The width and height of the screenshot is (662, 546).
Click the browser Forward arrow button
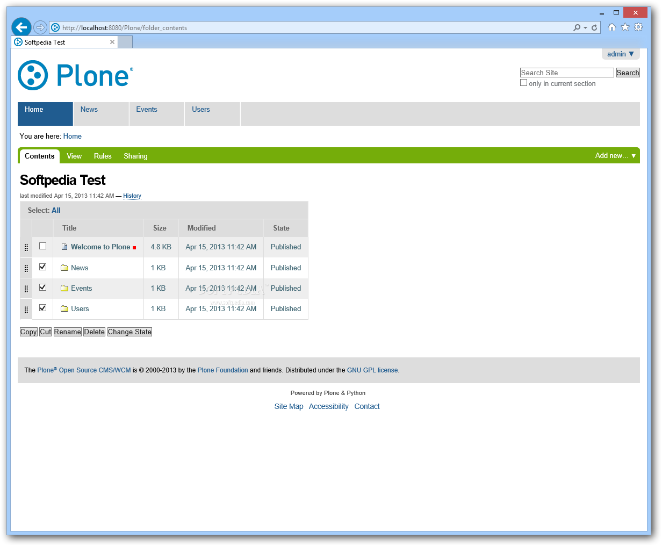tap(40, 27)
